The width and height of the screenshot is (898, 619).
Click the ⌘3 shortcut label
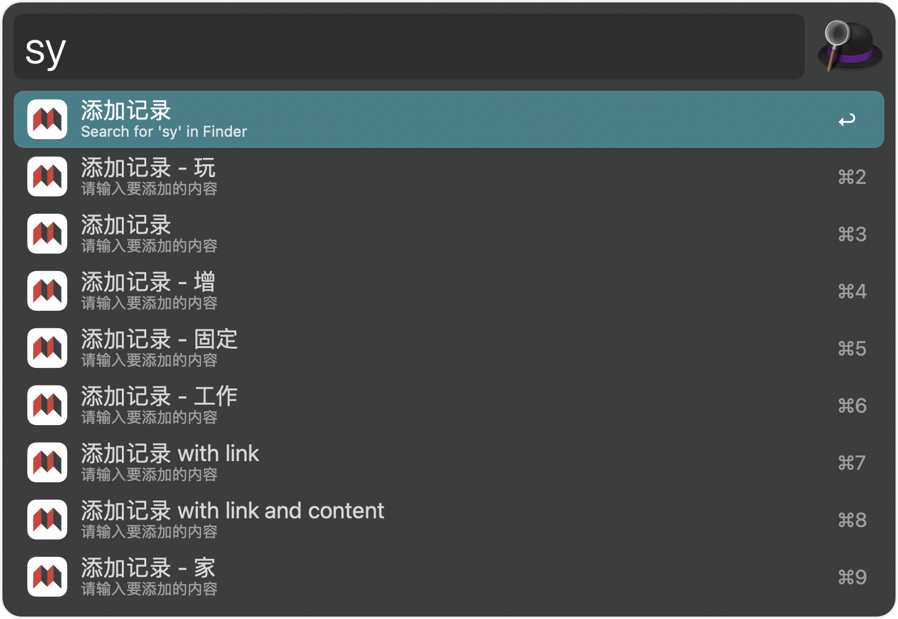click(x=851, y=234)
